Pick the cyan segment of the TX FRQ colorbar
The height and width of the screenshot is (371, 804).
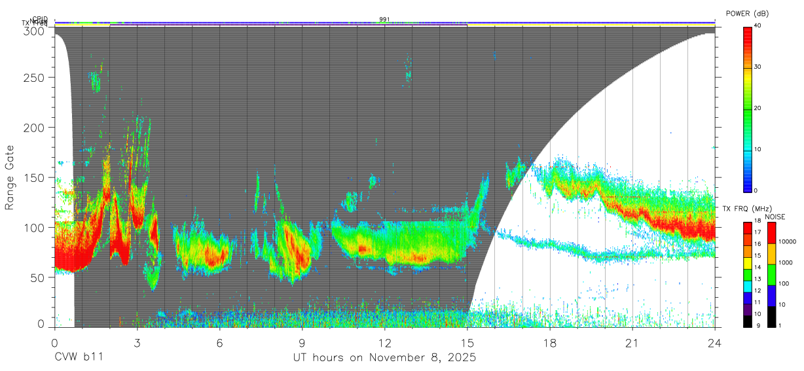(748, 285)
